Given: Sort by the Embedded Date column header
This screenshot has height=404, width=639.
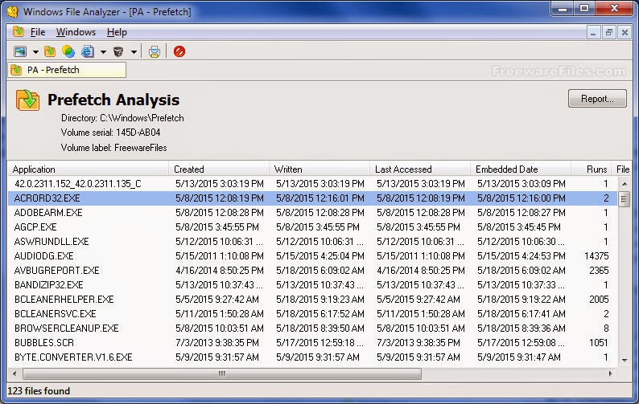Looking at the screenshot, I should click(x=521, y=169).
